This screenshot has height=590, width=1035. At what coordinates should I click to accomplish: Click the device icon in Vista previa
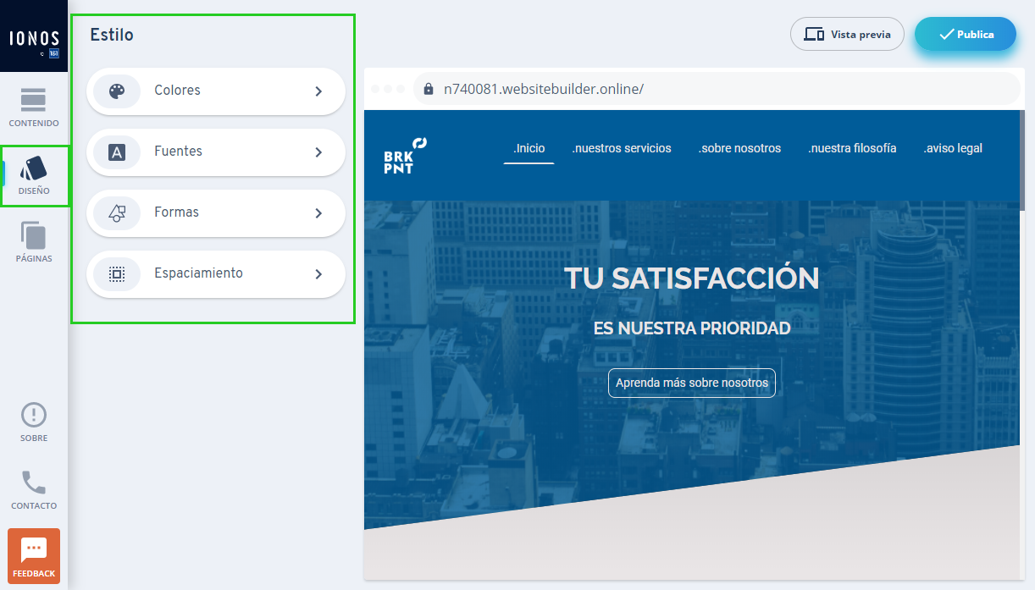[814, 35]
